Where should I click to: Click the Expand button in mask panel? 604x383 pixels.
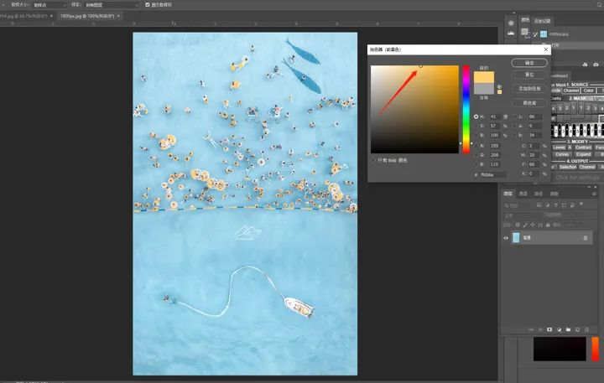point(583,154)
